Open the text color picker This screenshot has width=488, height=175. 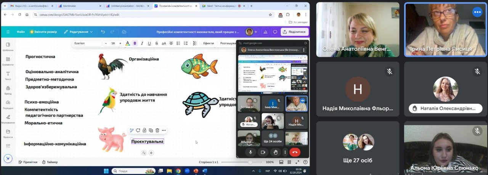127,43
